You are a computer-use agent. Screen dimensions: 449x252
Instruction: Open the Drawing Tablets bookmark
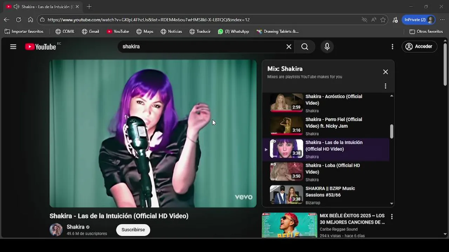click(277, 31)
